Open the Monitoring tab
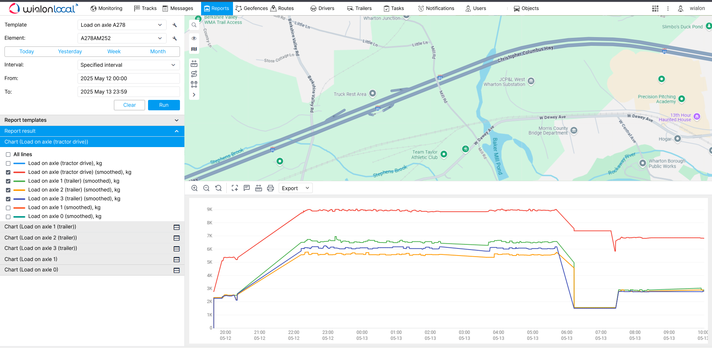 tap(106, 8)
